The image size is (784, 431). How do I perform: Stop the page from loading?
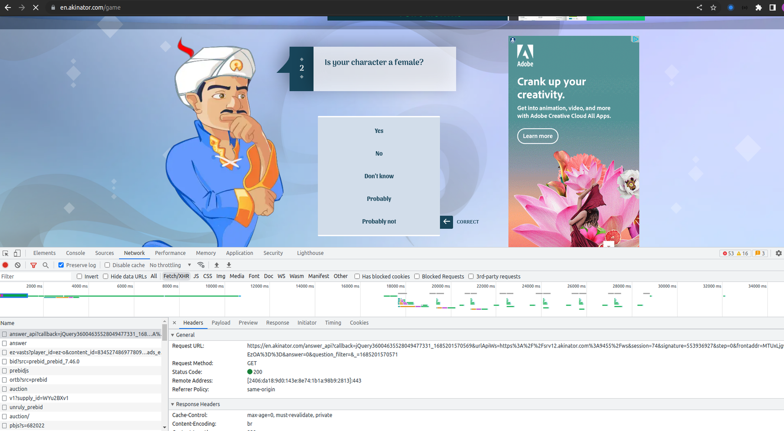coord(36,8)
